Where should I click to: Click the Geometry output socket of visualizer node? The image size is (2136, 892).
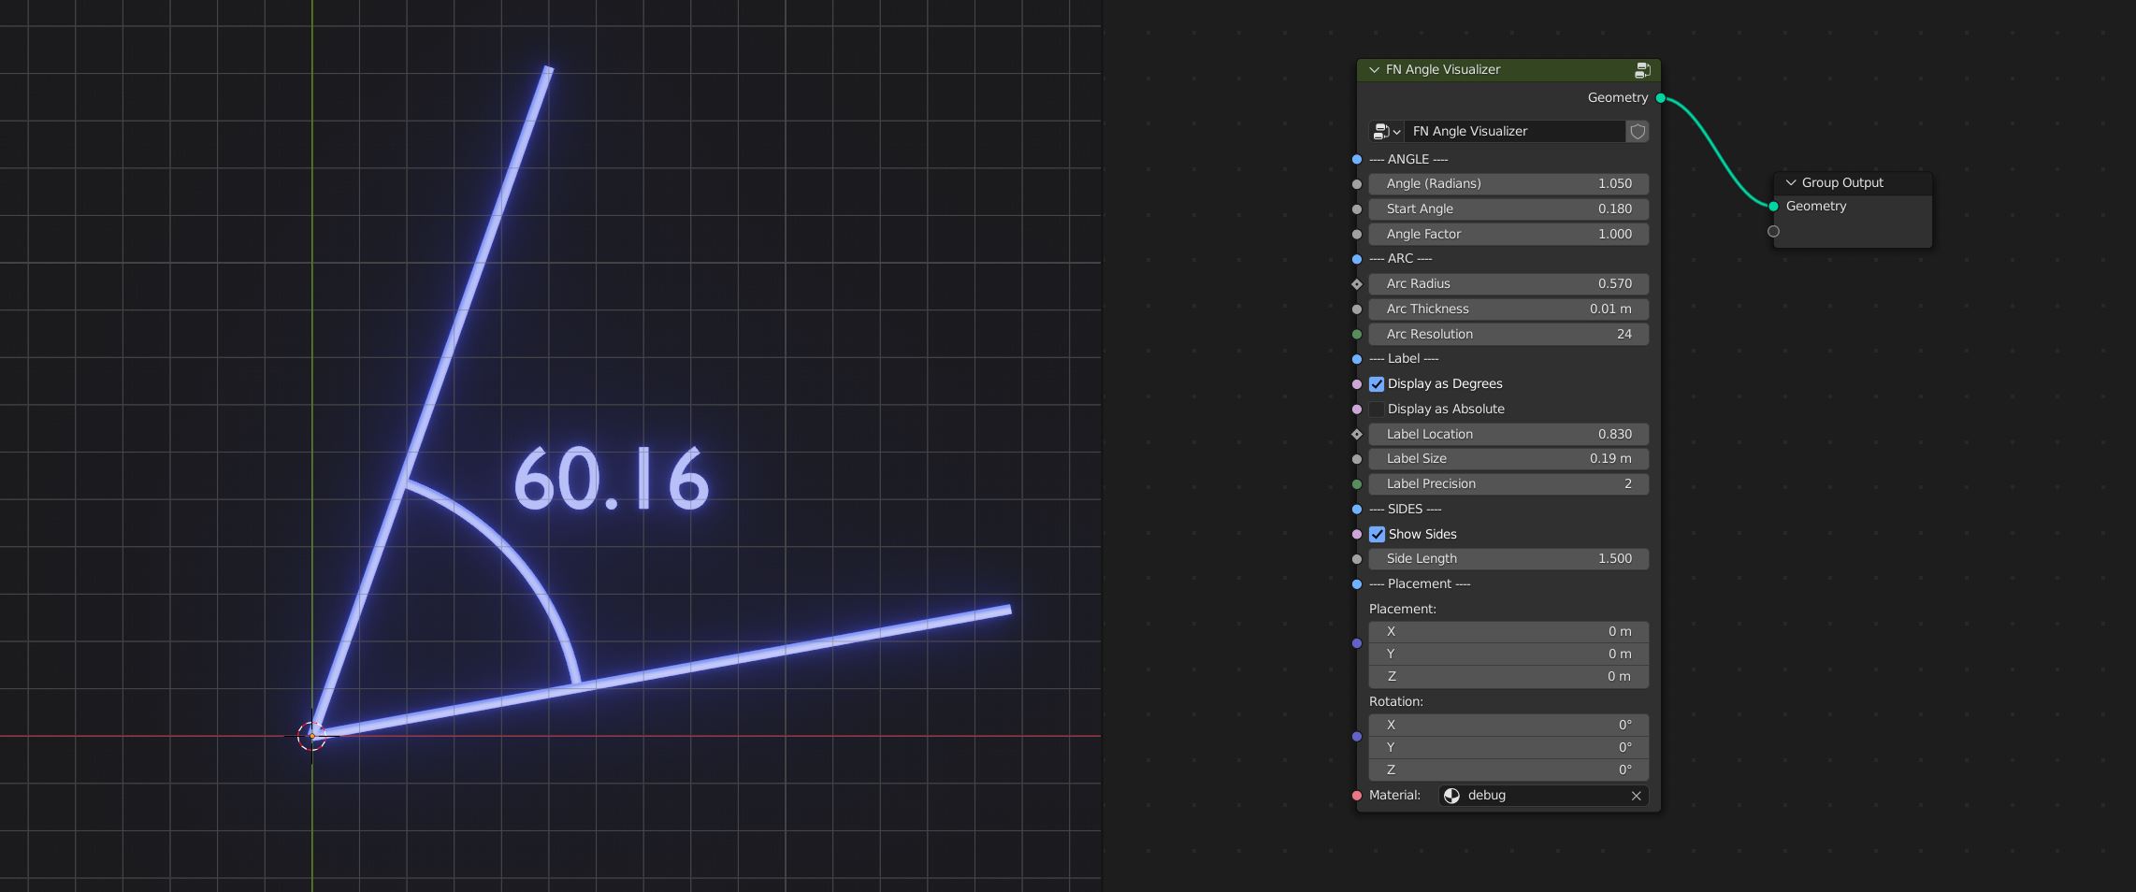pyautogui.click(x=1661, y=98)
